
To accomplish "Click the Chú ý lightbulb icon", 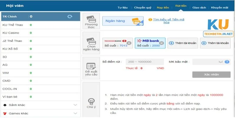I will point(91,101).
